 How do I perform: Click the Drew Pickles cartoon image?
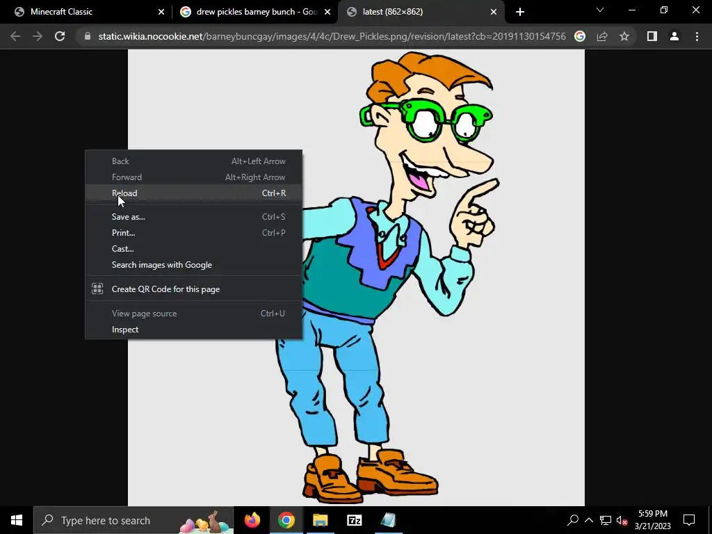pyautogui.click(x=356, y=277)
